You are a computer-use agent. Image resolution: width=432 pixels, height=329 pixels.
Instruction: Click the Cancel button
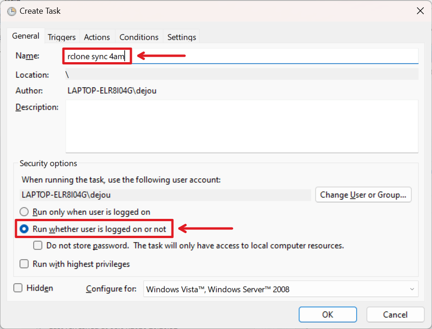[395, 314]
